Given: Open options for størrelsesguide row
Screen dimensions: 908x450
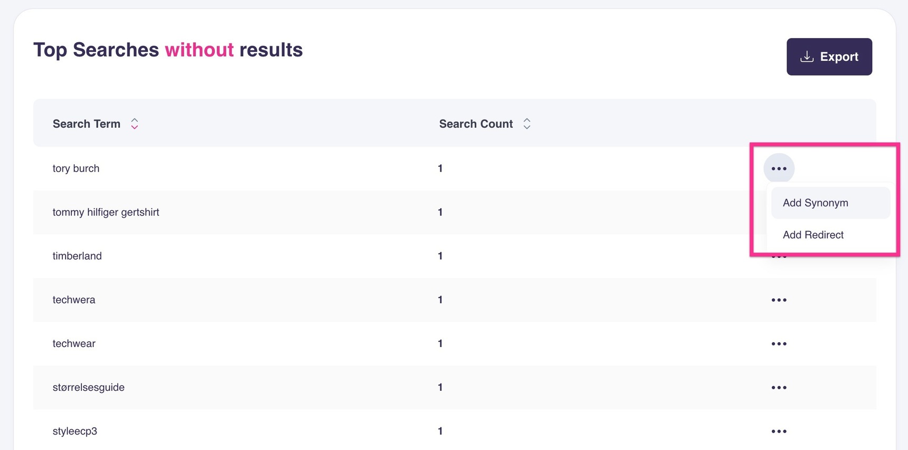Looking at the screenshot, I should pos(779,388).
